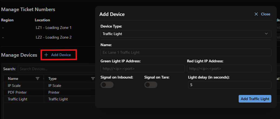This screenshot has width=280, height=119.
Task: Enable the Signal on Tare switch
Action: click(151, 85)
